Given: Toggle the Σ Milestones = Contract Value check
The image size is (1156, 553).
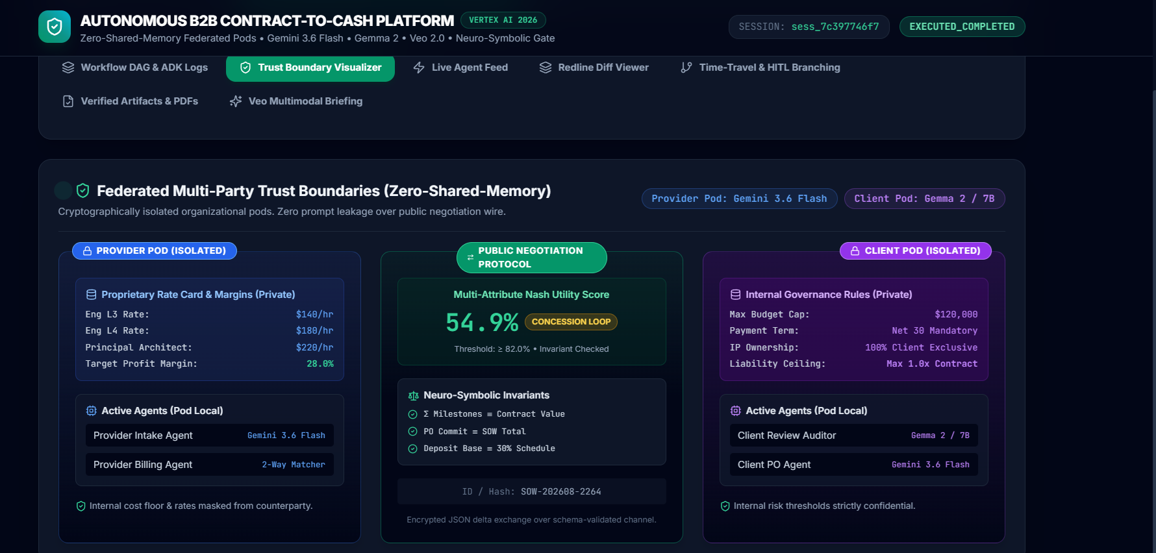Looking at the screenshot, I should click(412, 414).
